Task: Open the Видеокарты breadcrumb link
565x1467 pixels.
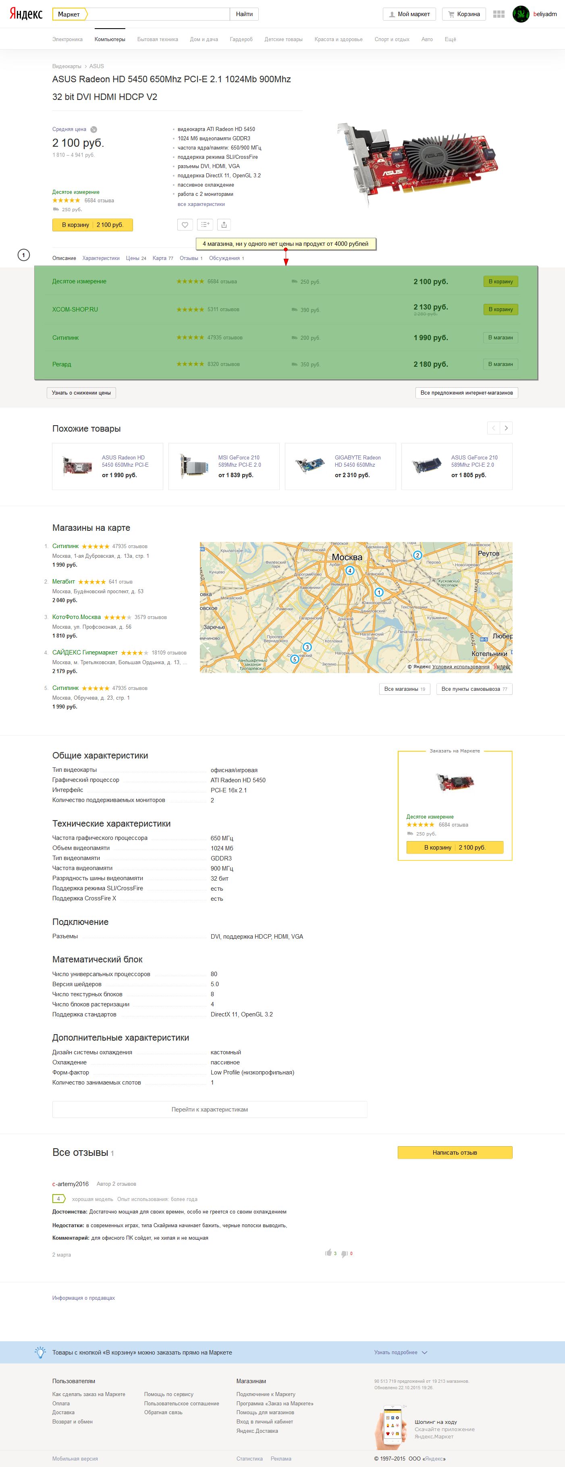Action: point(66,66)
